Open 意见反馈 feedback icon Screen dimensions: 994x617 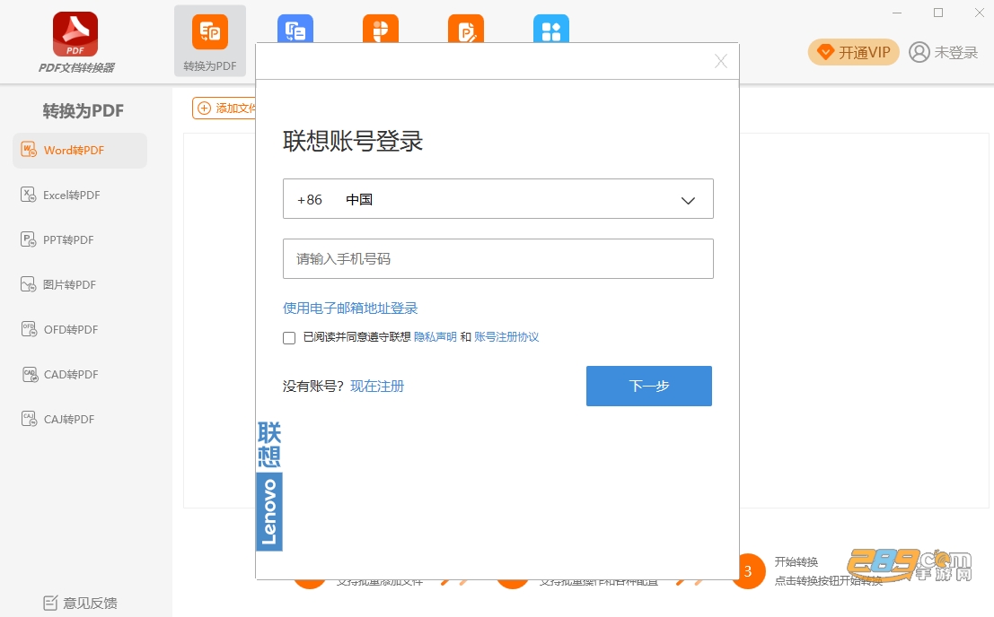[x=50, y=603]
